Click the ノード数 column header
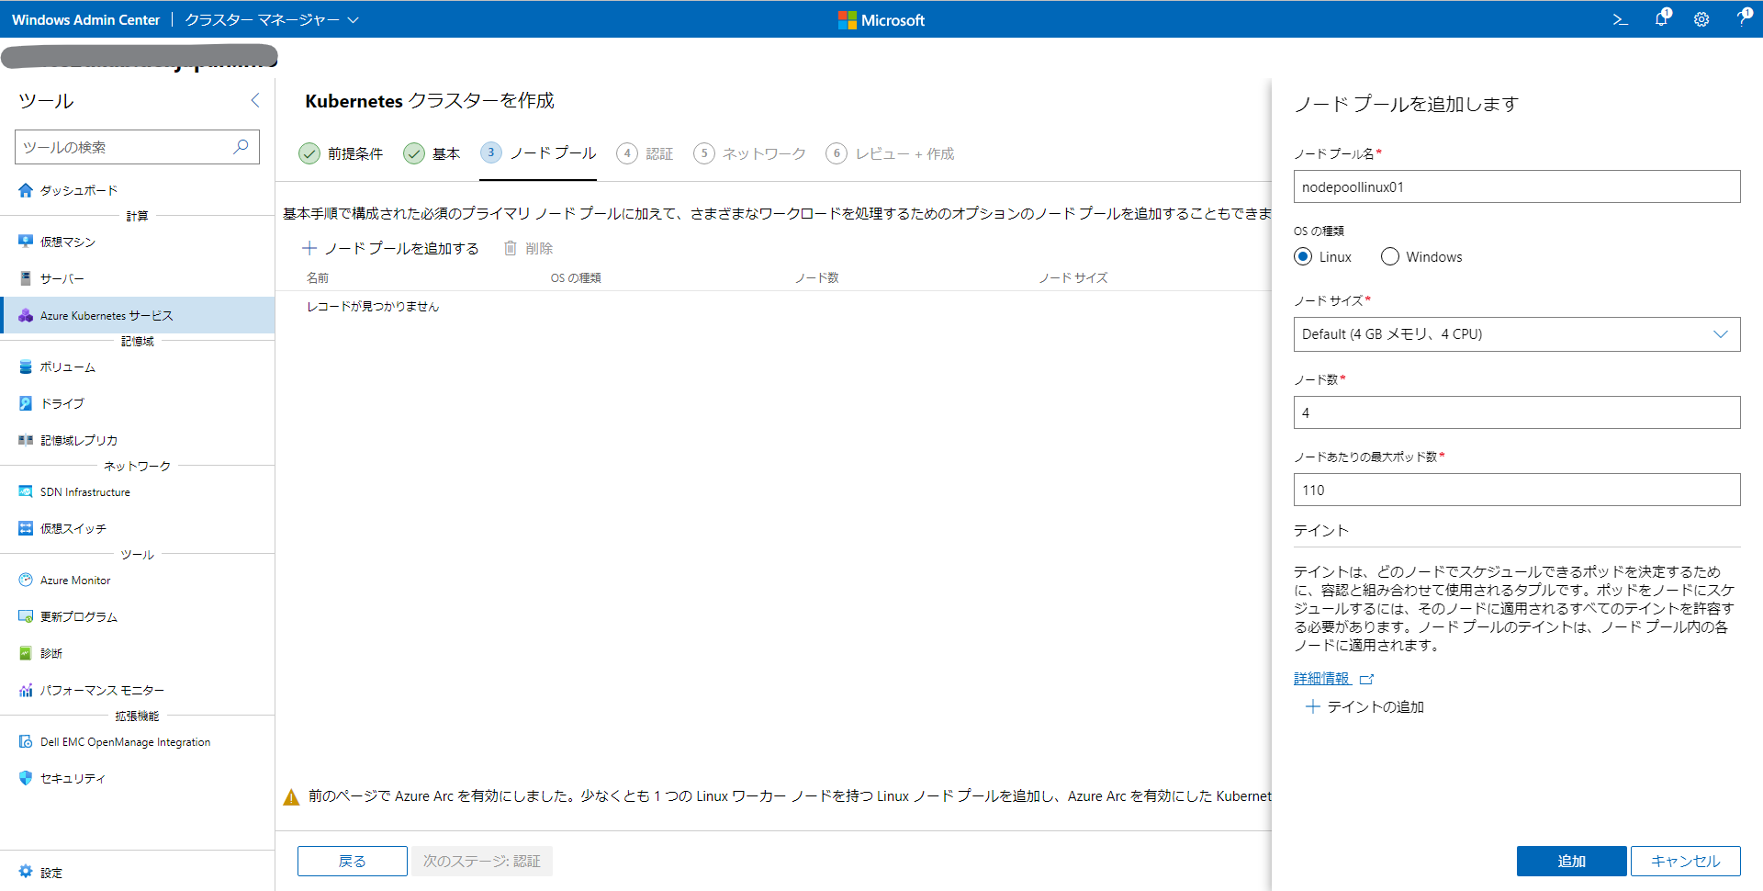 pos(817,277)
